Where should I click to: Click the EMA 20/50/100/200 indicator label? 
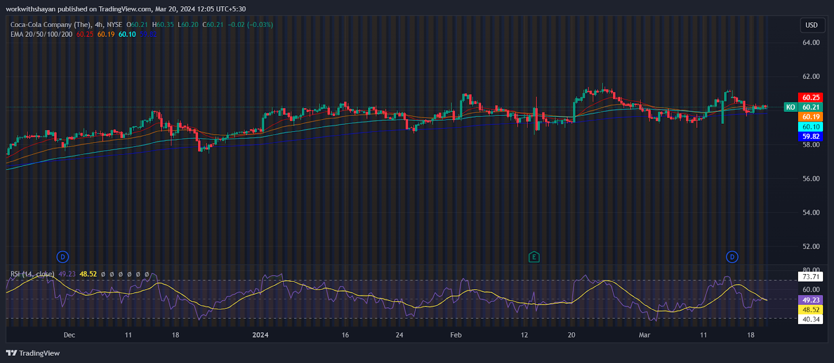tap(42, 34)
